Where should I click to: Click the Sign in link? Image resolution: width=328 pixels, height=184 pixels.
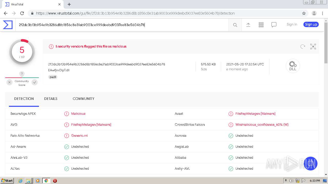(x=292, y=25)
